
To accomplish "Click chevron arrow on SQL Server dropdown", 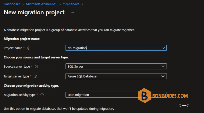I will point(163,67).
